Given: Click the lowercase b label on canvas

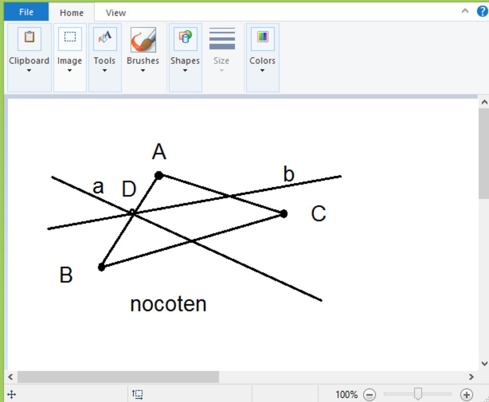Looking at the screenshot, I should click(x=289, y=174).
